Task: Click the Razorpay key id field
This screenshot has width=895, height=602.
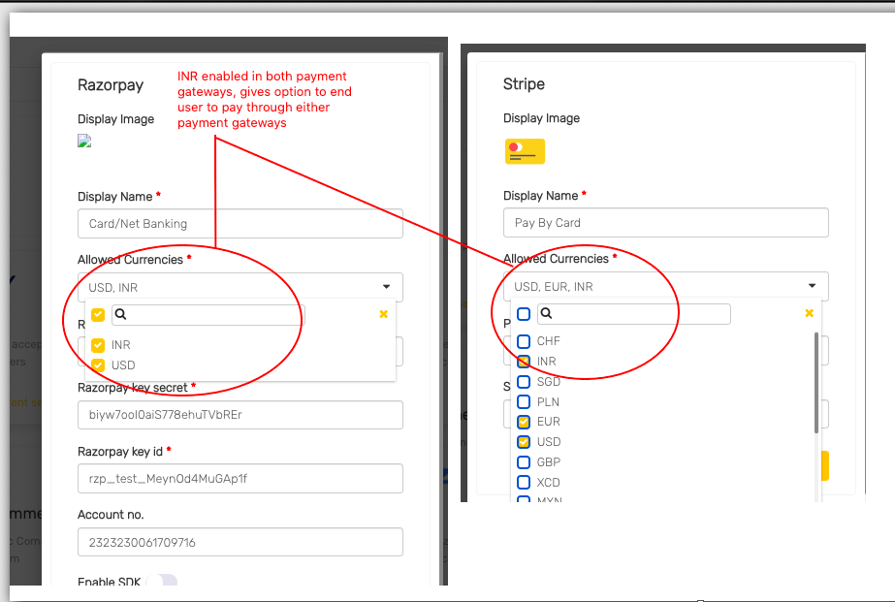Action: [x=240, y=478]
